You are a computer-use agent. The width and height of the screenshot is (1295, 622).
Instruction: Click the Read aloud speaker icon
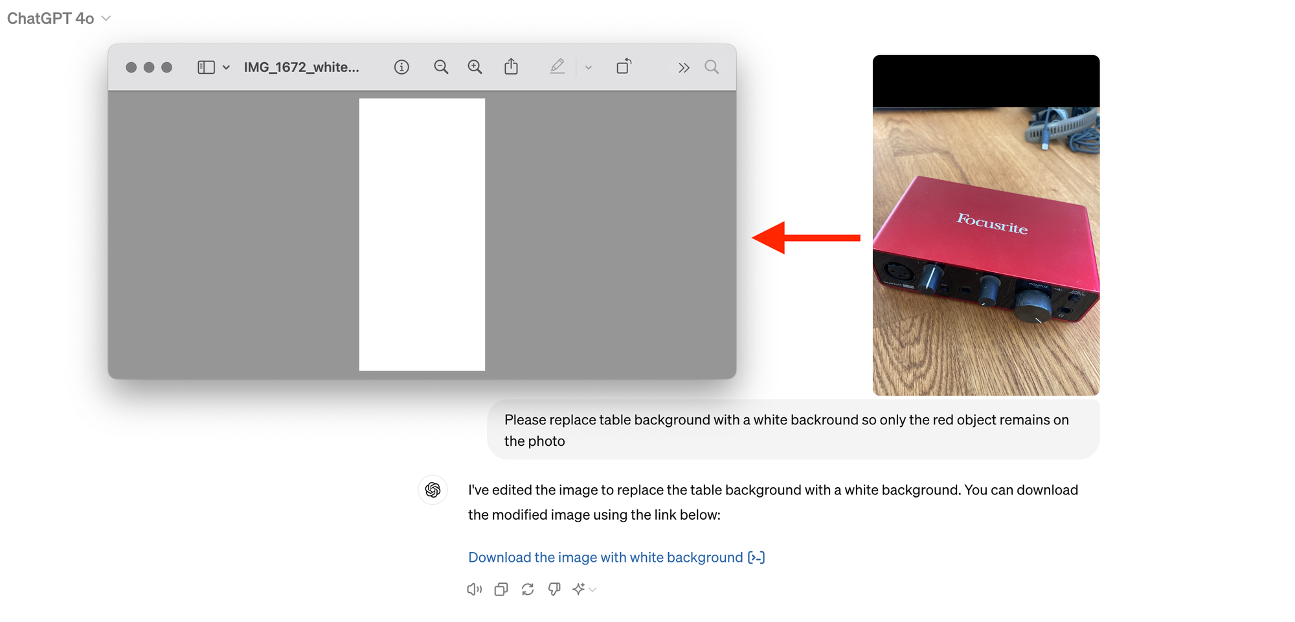(x=474, y=589)
